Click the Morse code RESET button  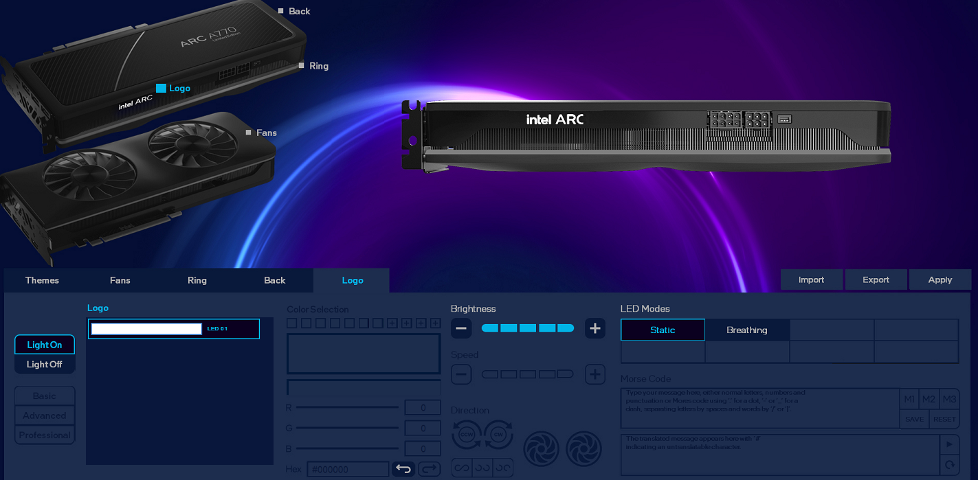click(944, 419)
